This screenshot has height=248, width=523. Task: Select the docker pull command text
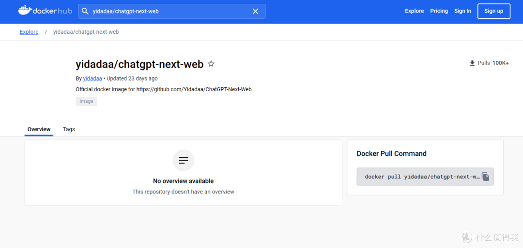[422, 177]
